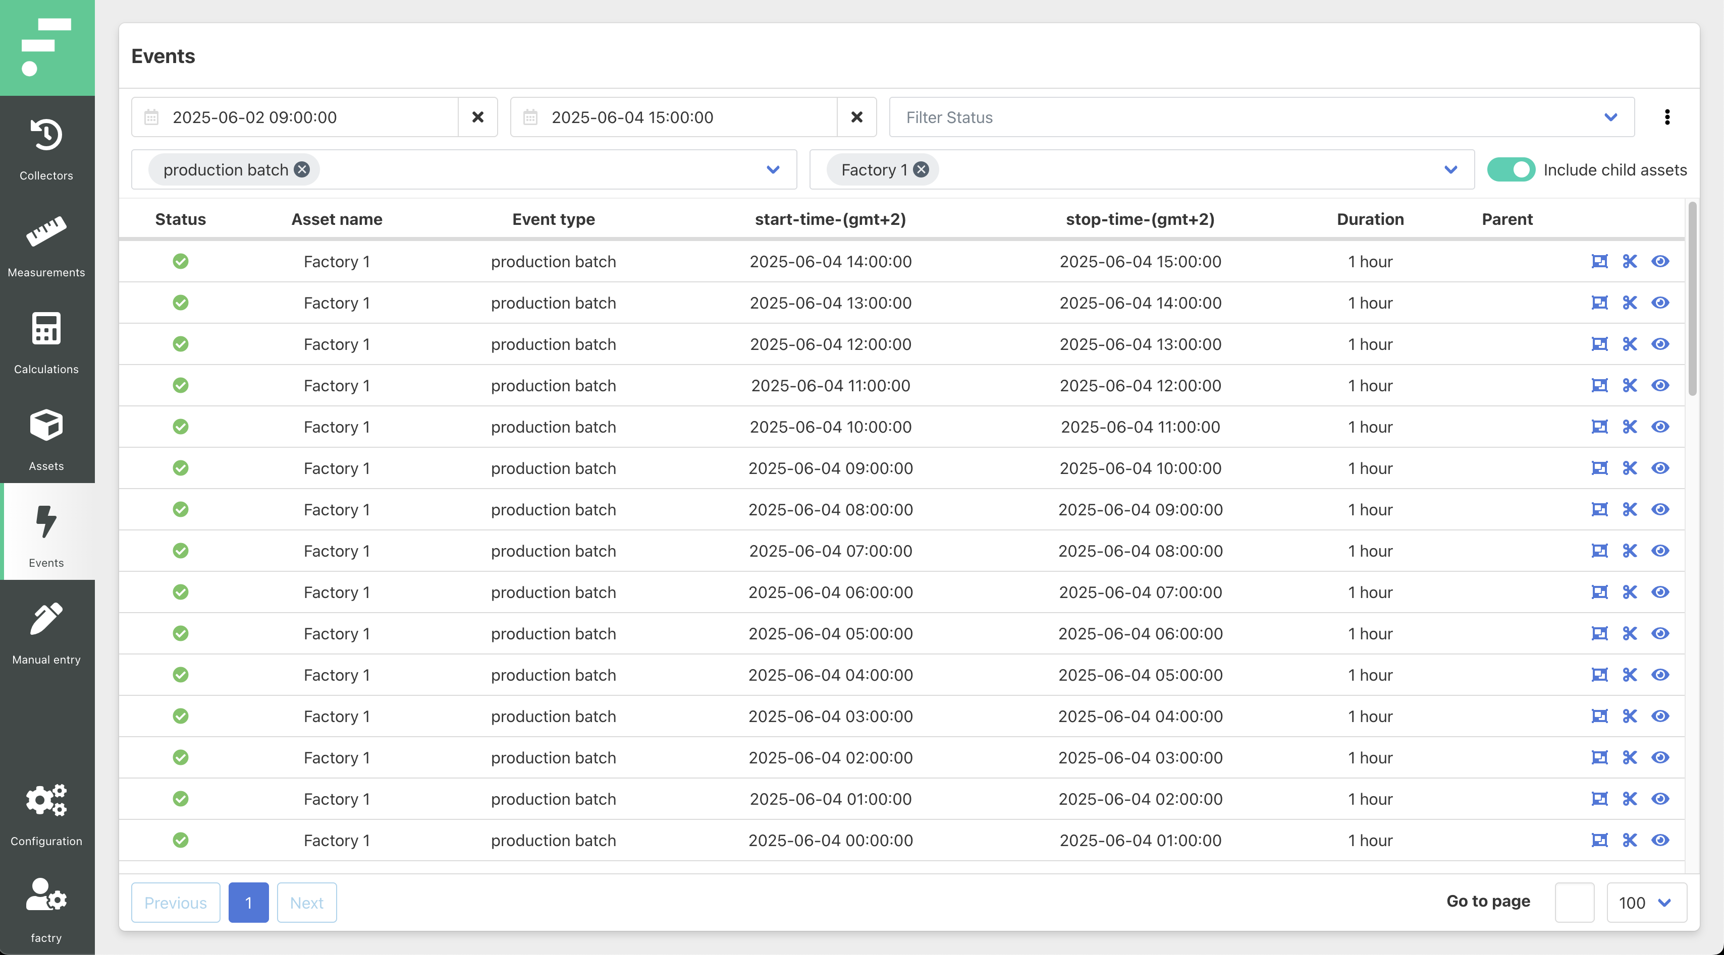View the event starting 2025-06-04 12:00:00
This screenshot has height=955, width=1724.
(1660, 344)
